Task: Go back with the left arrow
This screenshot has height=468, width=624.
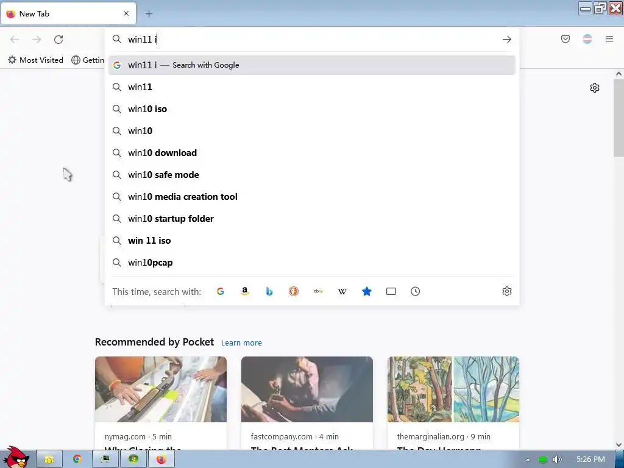Action: [x=15, y=40]
